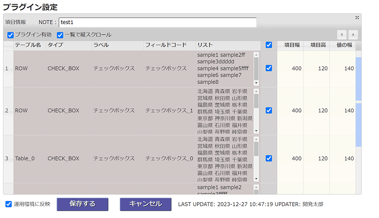Click up arrow in row 3 list box

[256, 139]
